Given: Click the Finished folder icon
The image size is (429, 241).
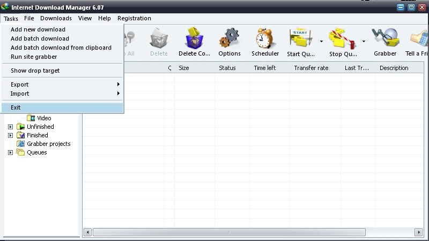Looking at the screenshot, I should click(x=20, y=135).
